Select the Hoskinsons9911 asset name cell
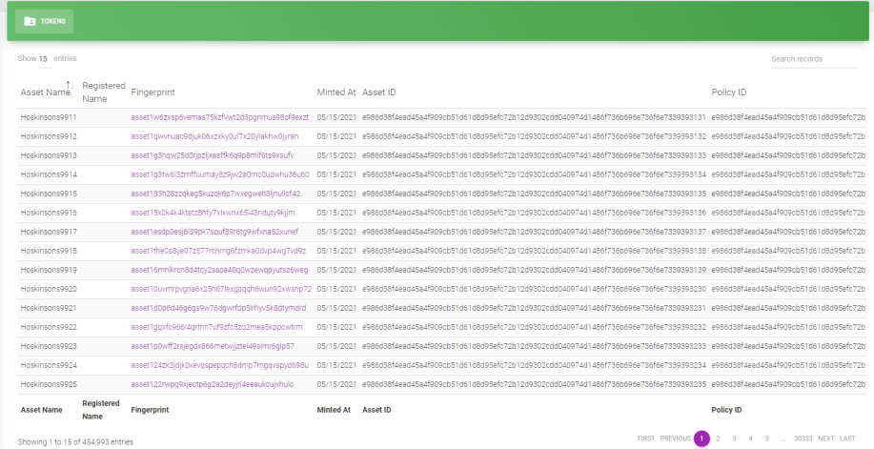The image size is (874, 449). [x=49, y=117]
